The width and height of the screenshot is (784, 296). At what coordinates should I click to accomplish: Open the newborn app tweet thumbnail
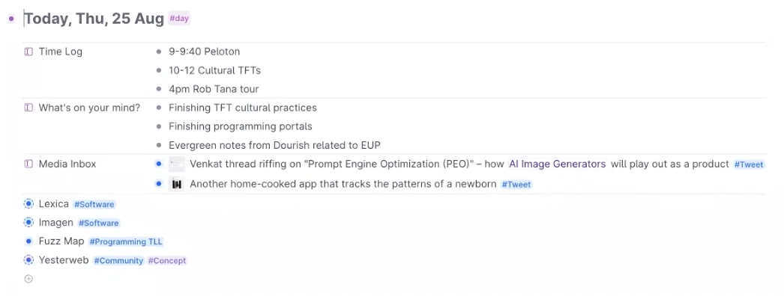coord(176,184)
